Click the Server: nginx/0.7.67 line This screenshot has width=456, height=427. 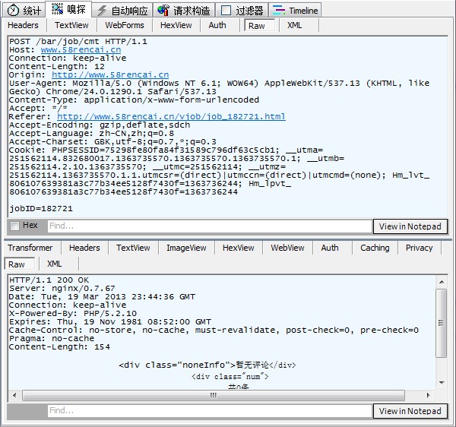point(62,289)
